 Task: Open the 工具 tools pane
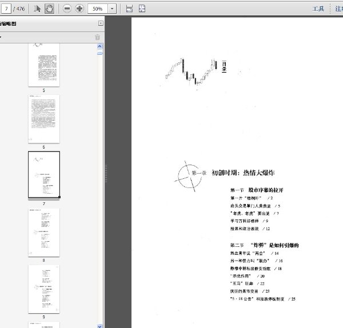tap(318, 9)
